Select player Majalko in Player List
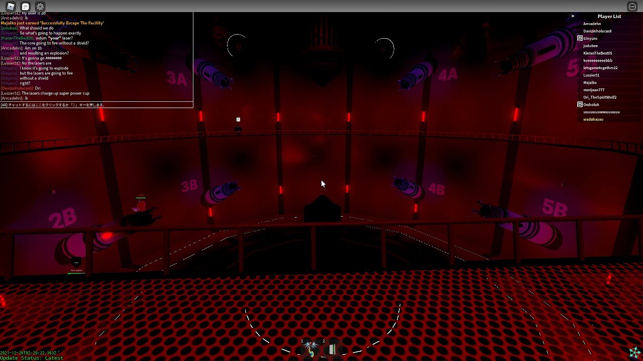 coord(590,83)
